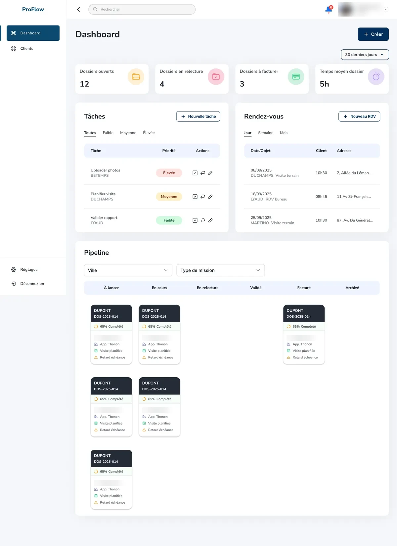The image size is (397, 546).
Task: Click address 2, Allée du Léman
Action: click(x=354, y=173)
